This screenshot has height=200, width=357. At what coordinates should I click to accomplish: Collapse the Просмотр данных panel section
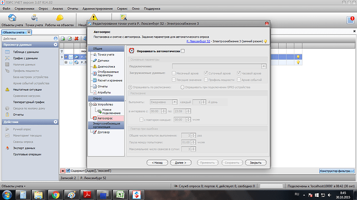tap(55, 44)
